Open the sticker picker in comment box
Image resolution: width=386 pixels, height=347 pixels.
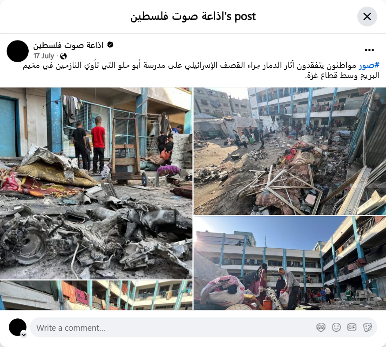[367, 327]
